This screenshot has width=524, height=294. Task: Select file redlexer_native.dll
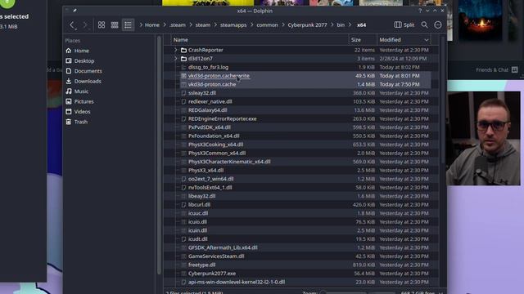click(210, 101)
